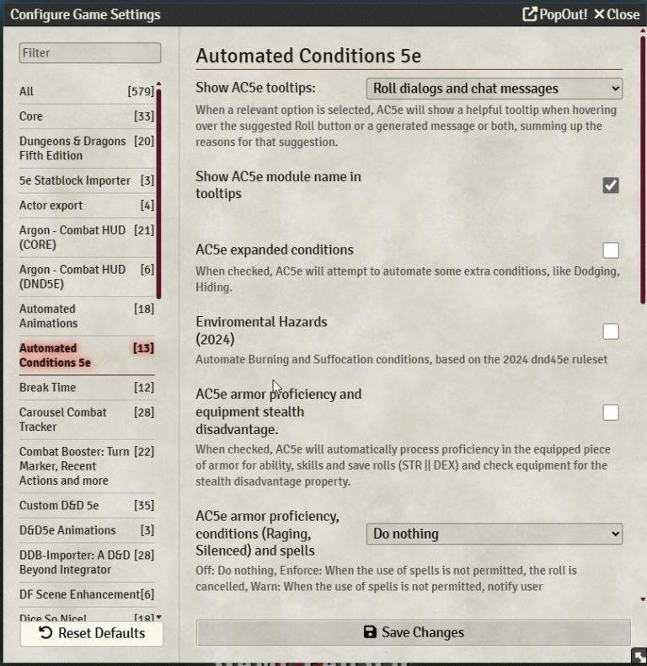The height and width of the screenshot is (666, 647).
Task: Click the resize handle icon at the window corner
Action: [639, 656]
